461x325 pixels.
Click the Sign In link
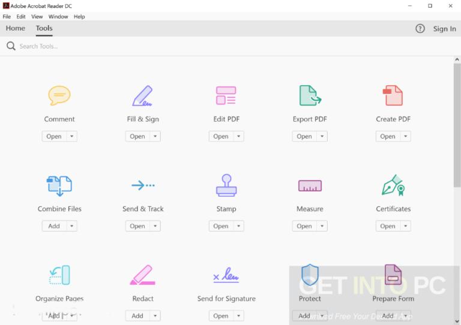tap(444, 29)
